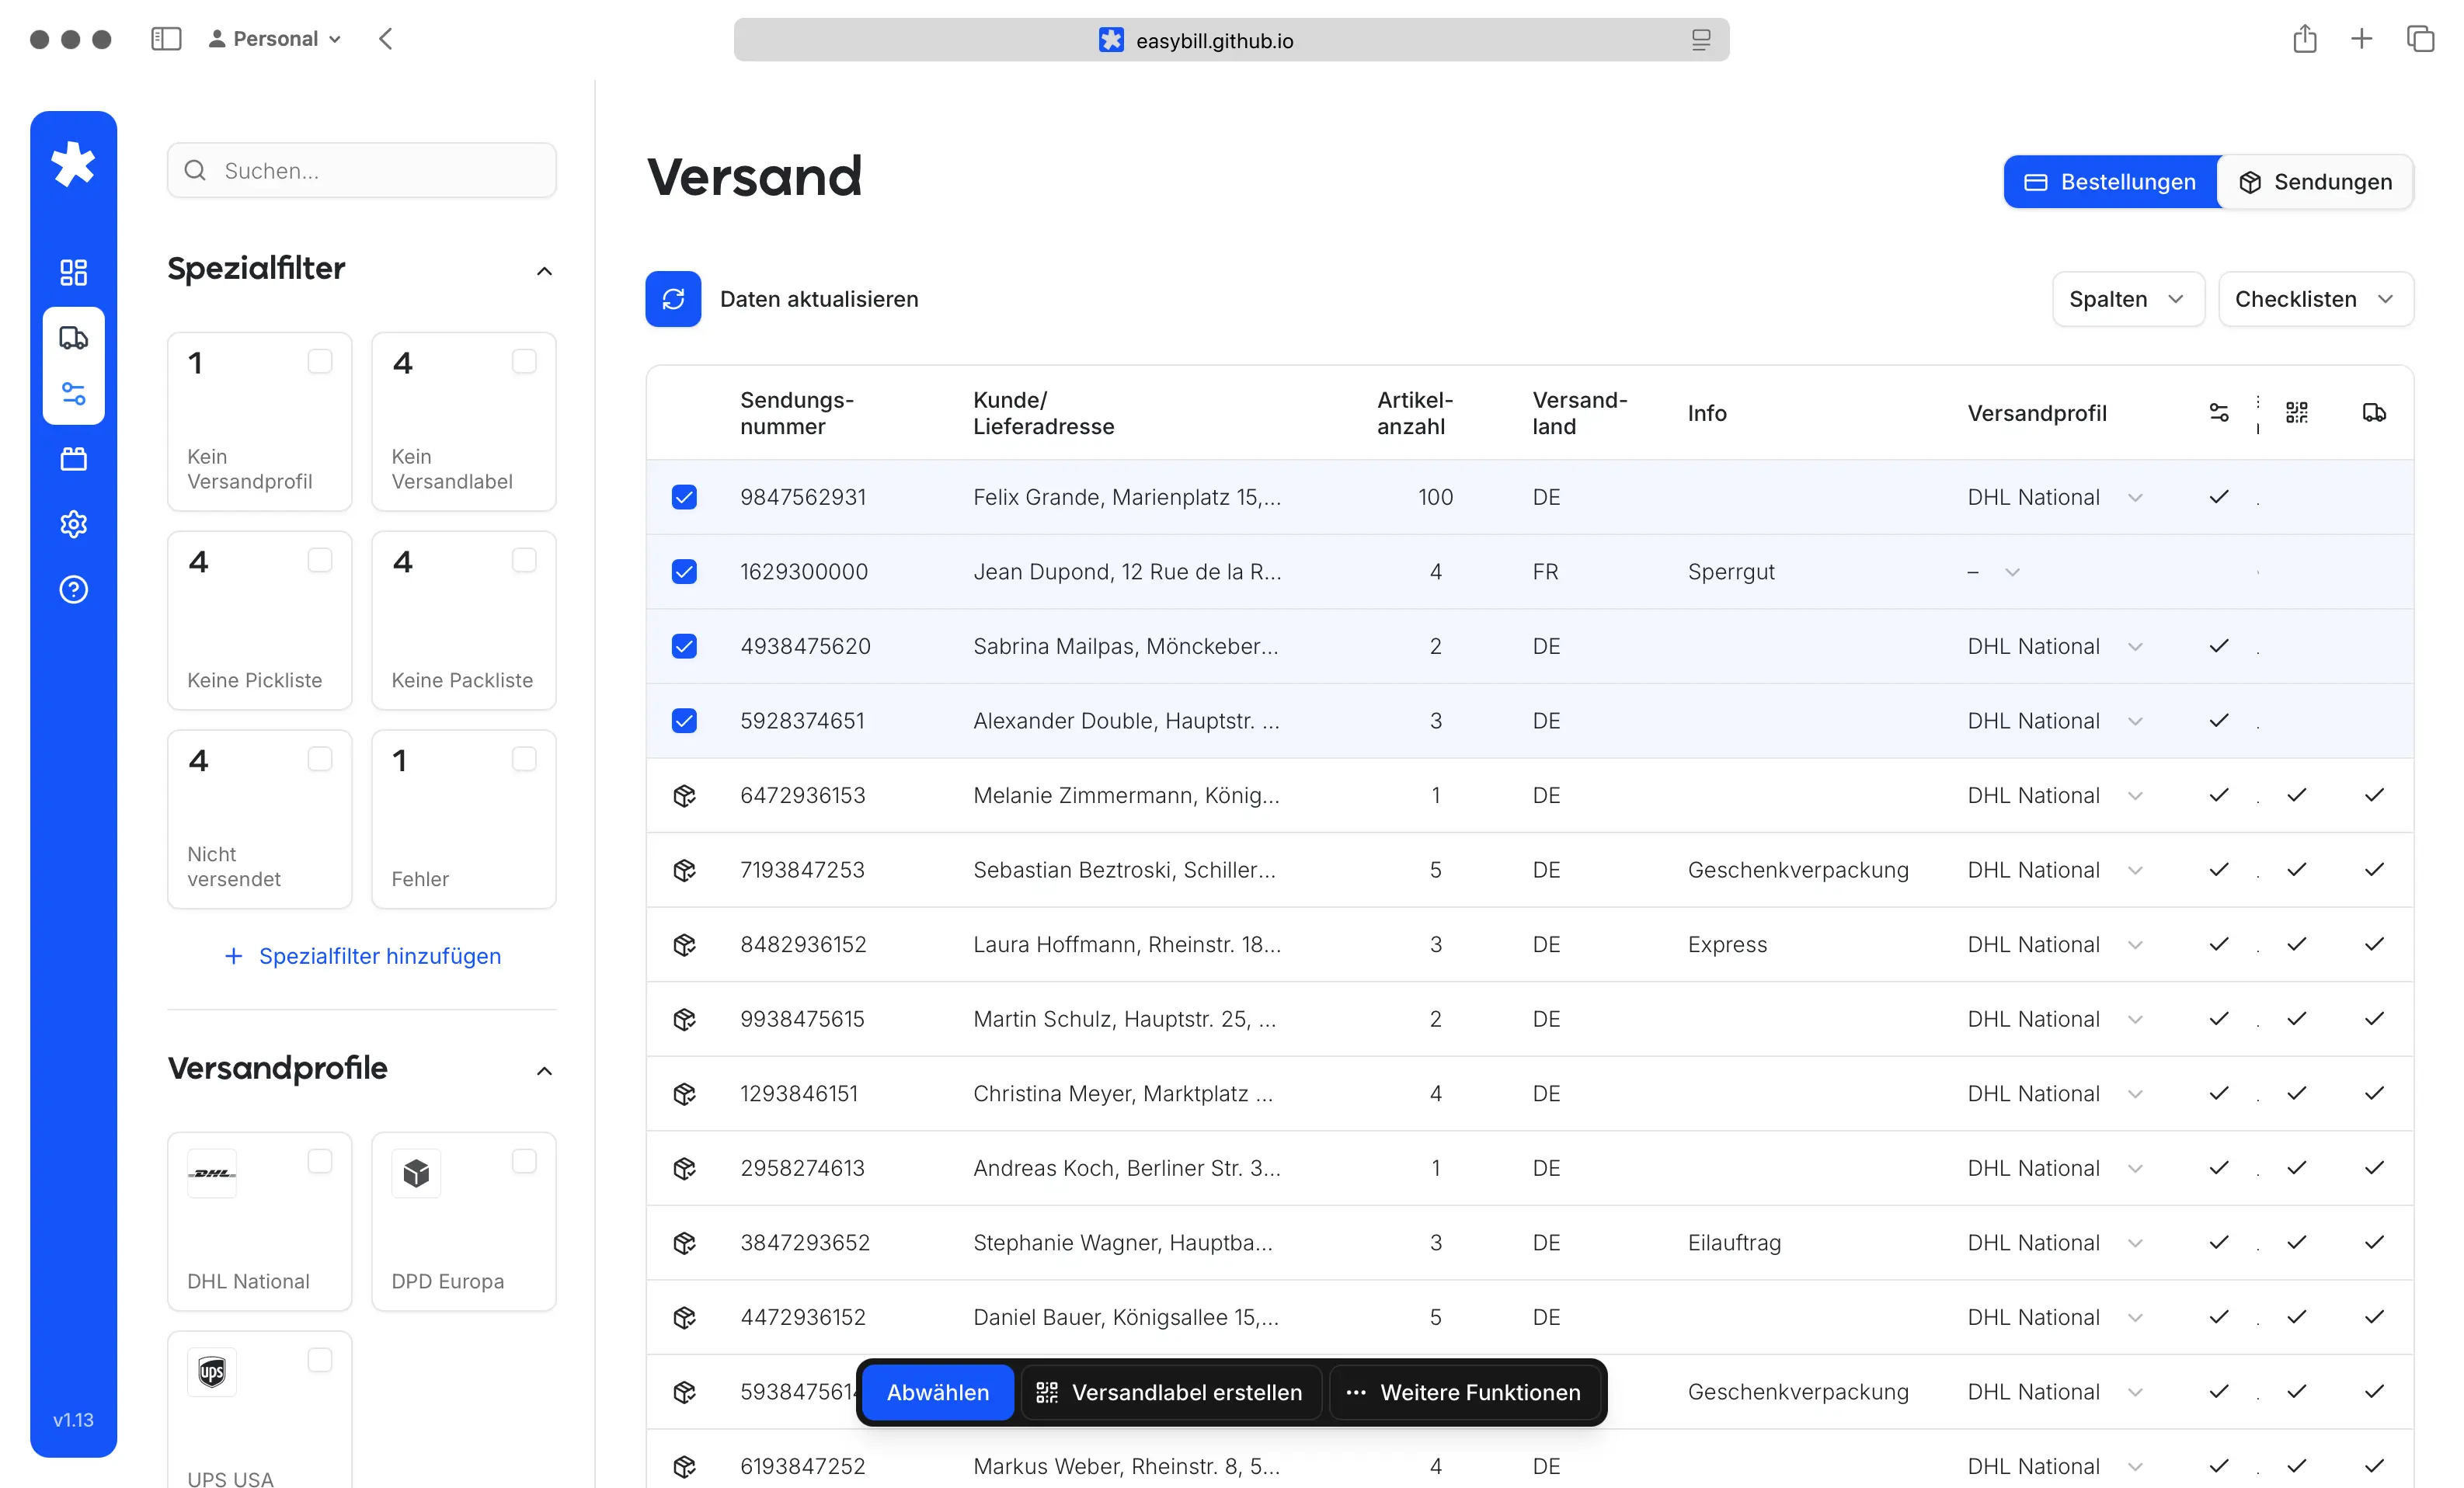Collapse the Spezialfilter section

pyautogui.click(x=544, y=271)
